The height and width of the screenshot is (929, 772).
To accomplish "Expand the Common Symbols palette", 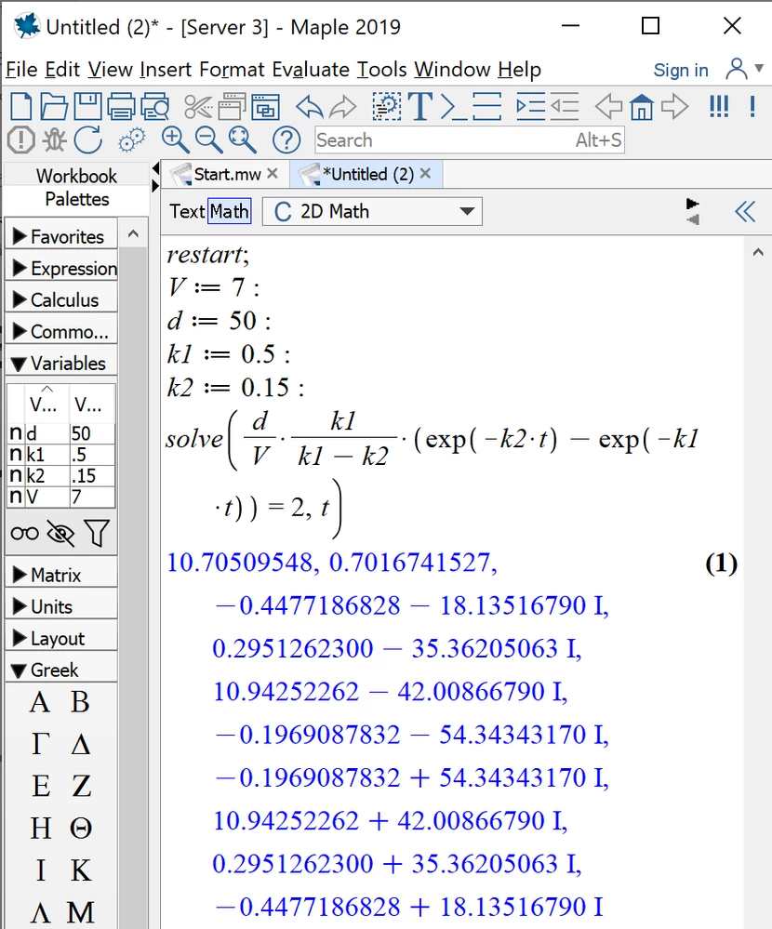I will [x=61, y=332].
